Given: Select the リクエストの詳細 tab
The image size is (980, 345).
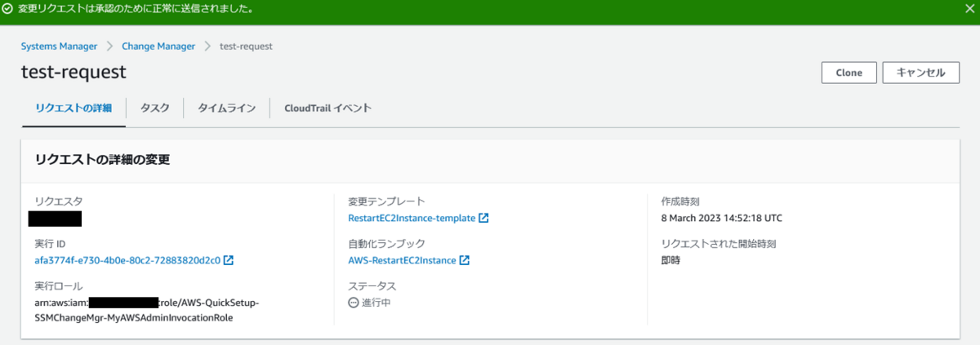Looking at the screenshot, I should pyautogui.click(x=73, y=108).
